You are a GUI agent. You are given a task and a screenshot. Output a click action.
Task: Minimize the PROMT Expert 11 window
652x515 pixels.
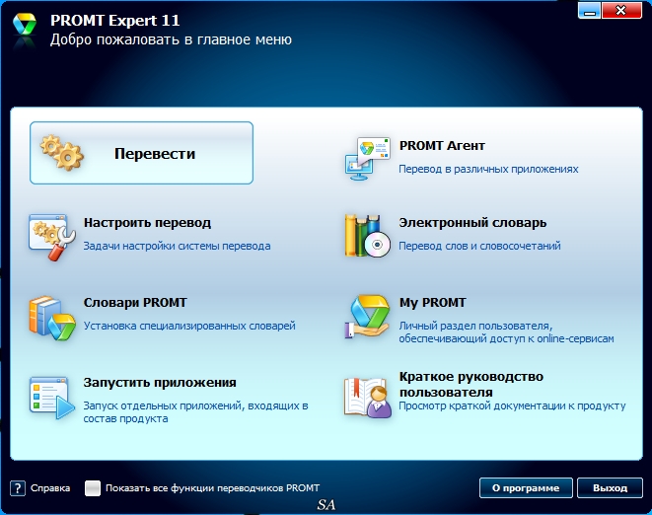tap(589, 11)
